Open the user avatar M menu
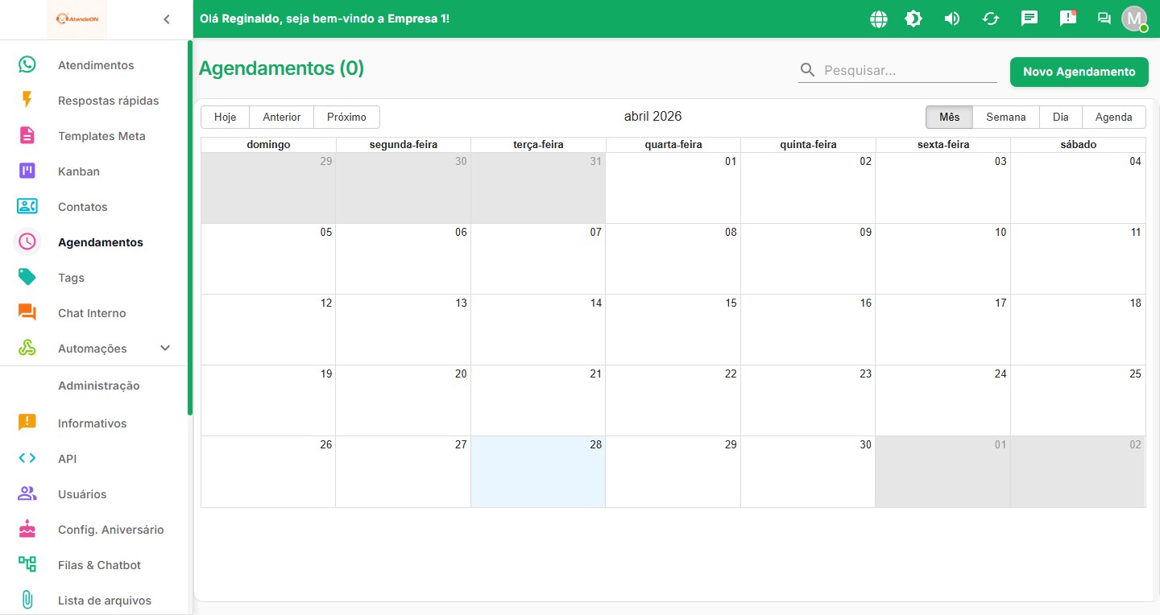This screenshot has height=615, width=1160. [x=1134, y=19]
